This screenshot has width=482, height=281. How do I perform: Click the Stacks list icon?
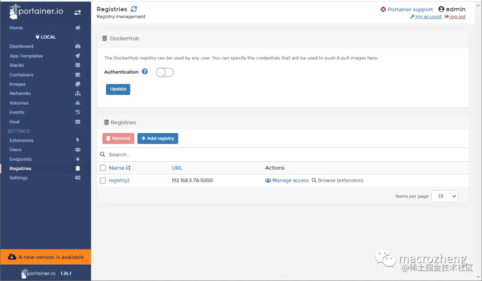point(78,65)
